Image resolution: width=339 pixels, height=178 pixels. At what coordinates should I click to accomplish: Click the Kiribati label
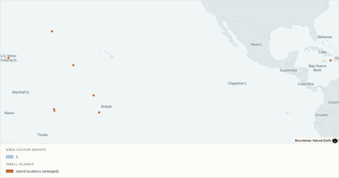(x=107, y=107)
